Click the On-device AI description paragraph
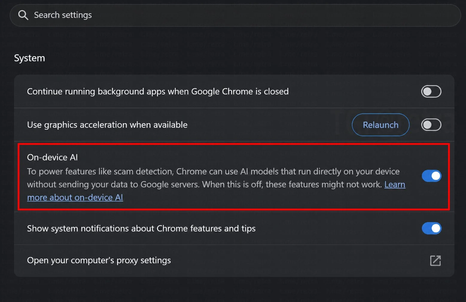The image size is (466, 302). click(x=216, y=184)
